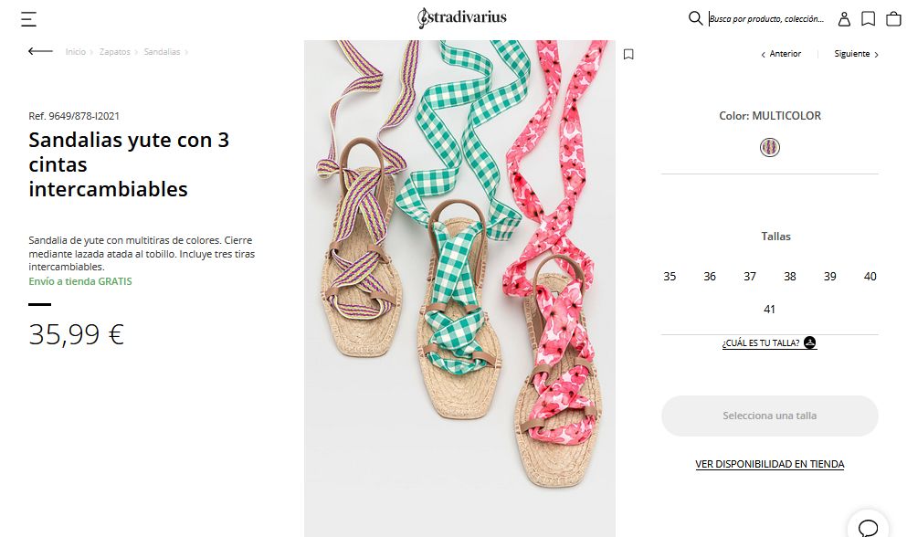
Task: Open the user account icon
Action: pyautogui.click(x=844, y=18)
